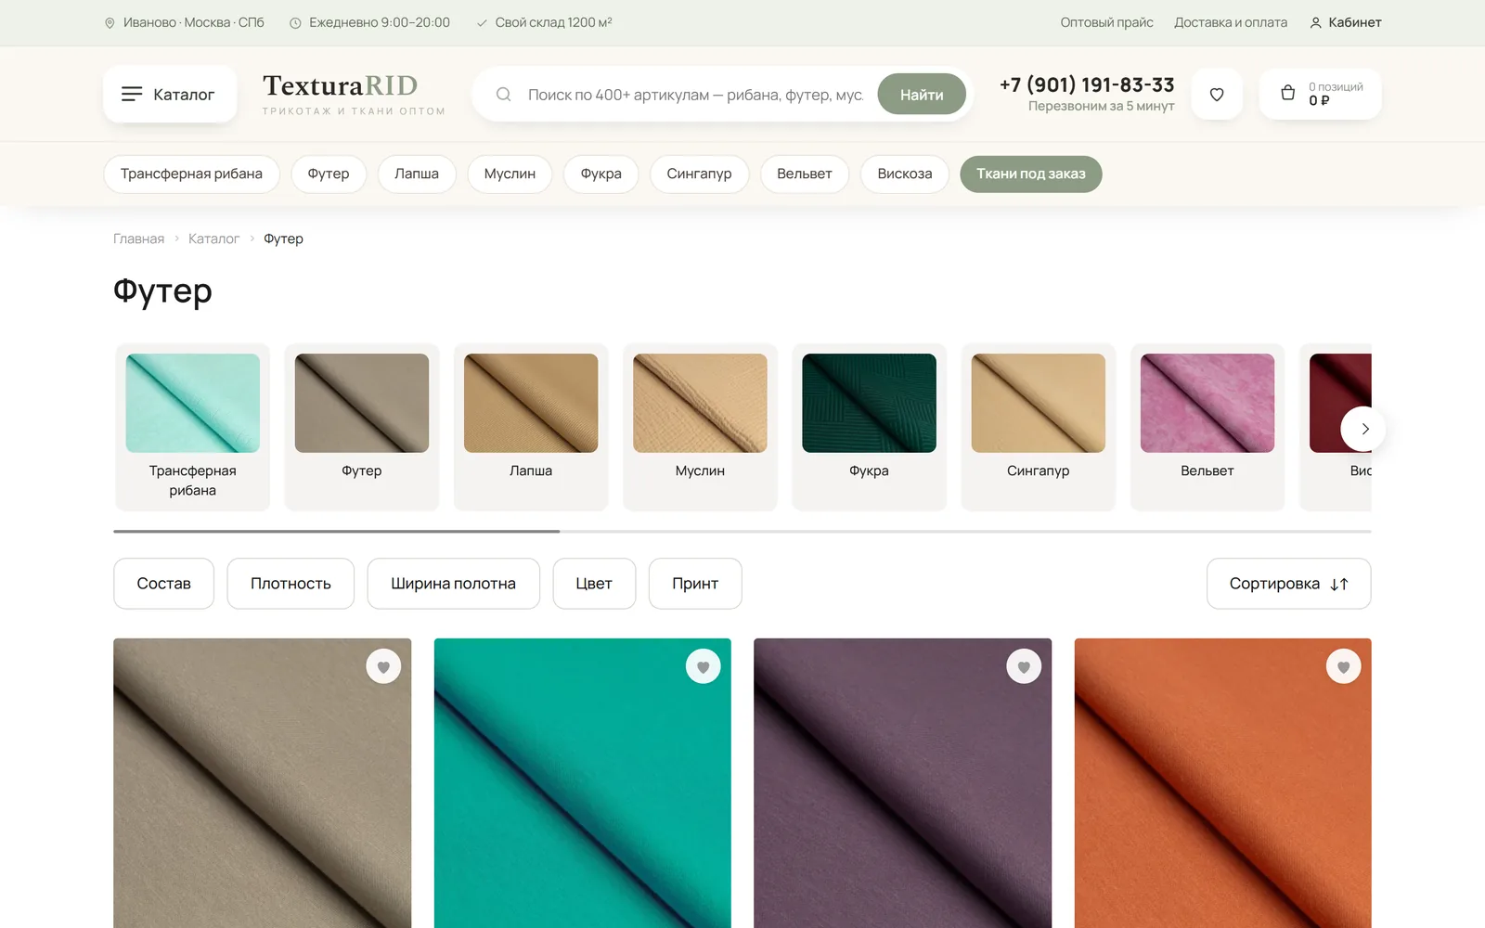Select the Муслин category pill
The width and height of the screenshot is (1485, 928).
[510, 174]
